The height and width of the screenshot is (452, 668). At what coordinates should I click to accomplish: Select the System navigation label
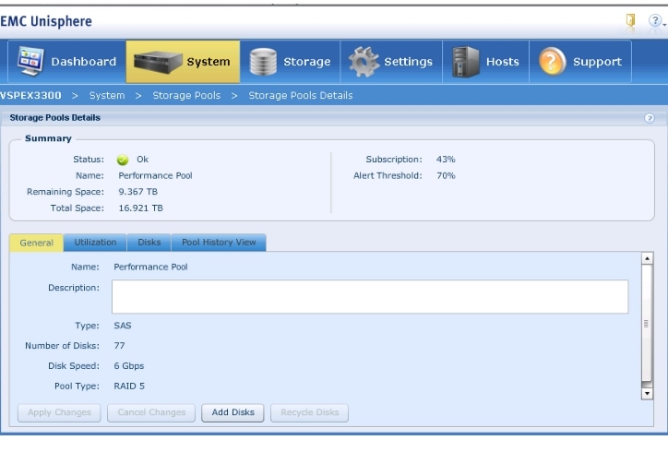coord(209,62)
